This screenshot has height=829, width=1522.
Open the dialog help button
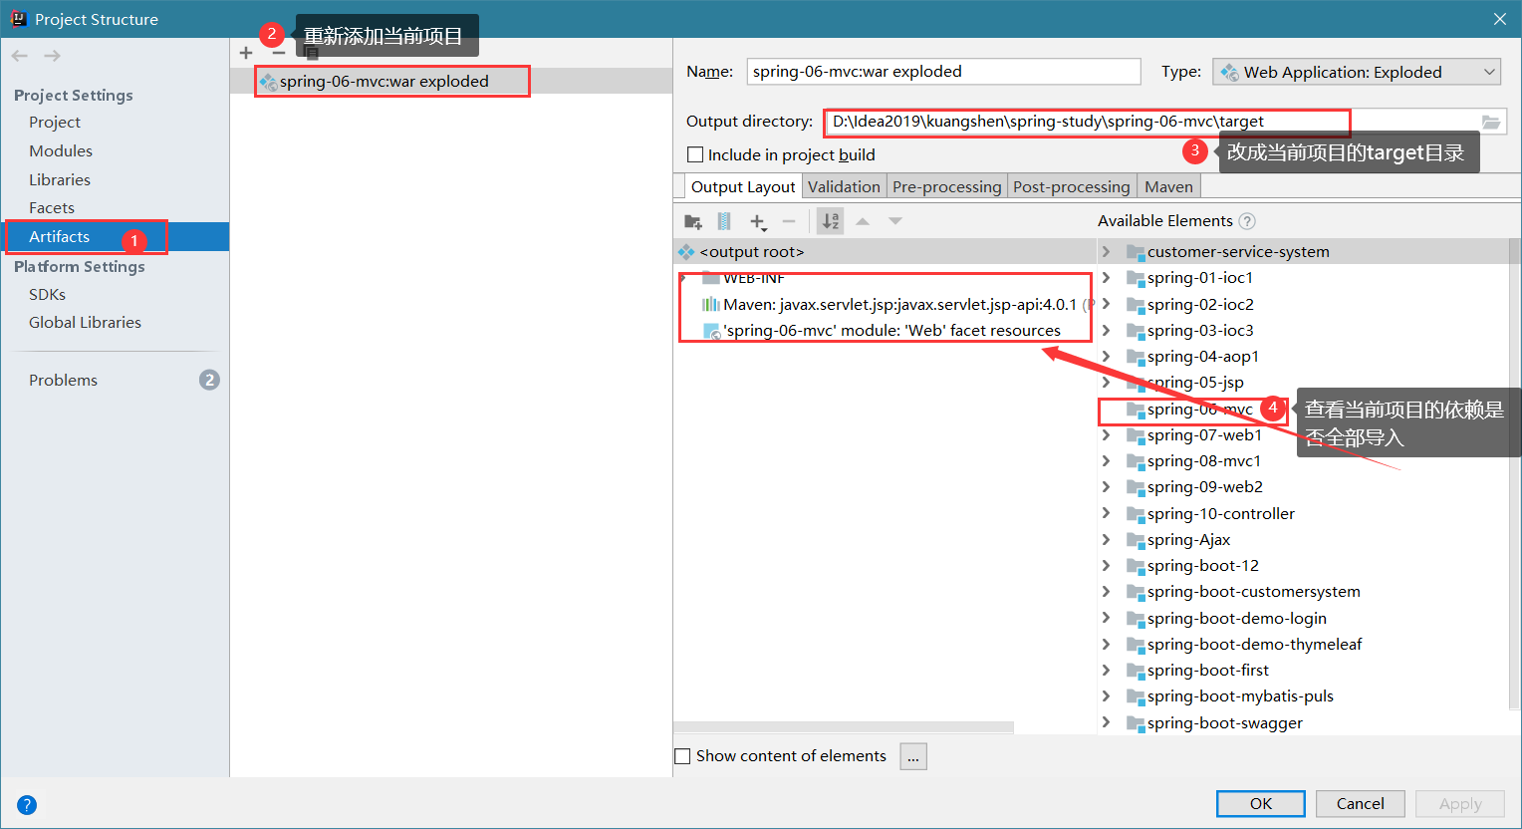pyautogui.click(x=27, y=805)
